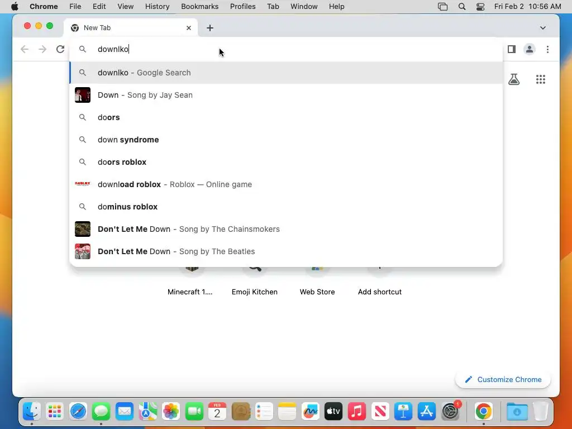Click the Stage Manager menu bar icon
This screenshot has height=429, width=572.
[442, 7]
